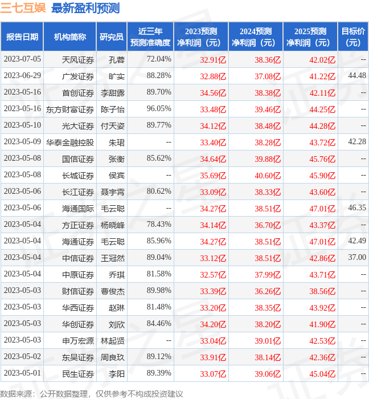Click the 33.91亿 profit value
Image resolution: width=369 pixels, height=399 pixels.
213,357
